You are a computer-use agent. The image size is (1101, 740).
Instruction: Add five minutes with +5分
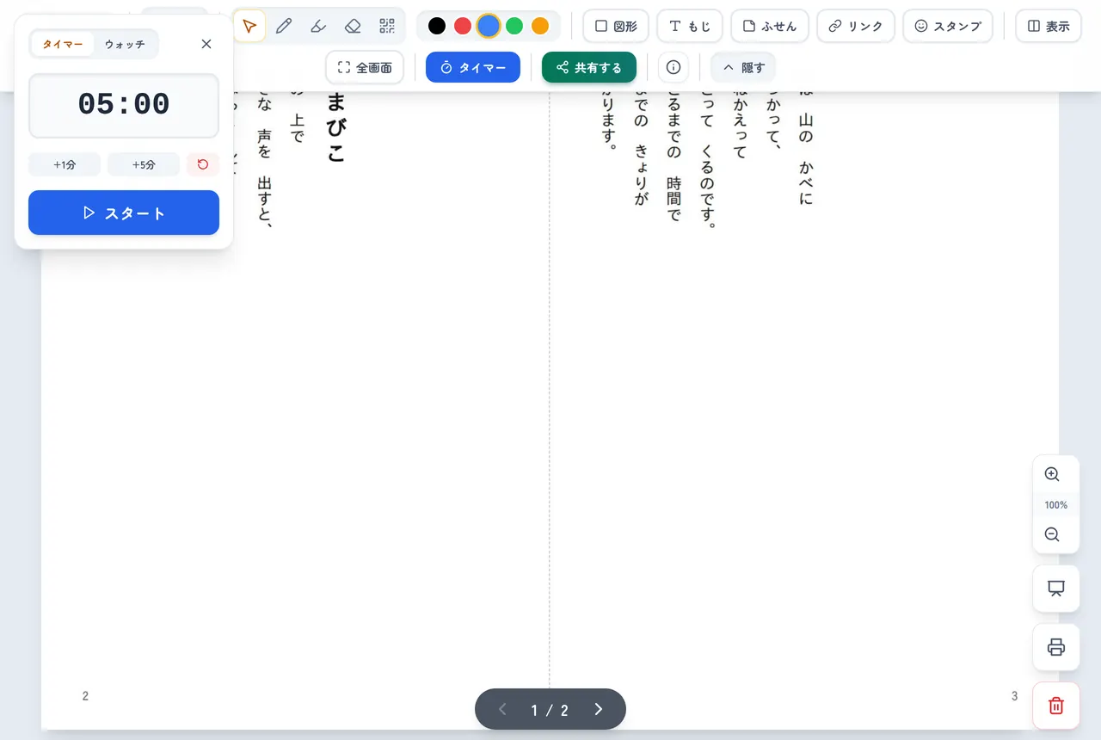tap(144, 164)
